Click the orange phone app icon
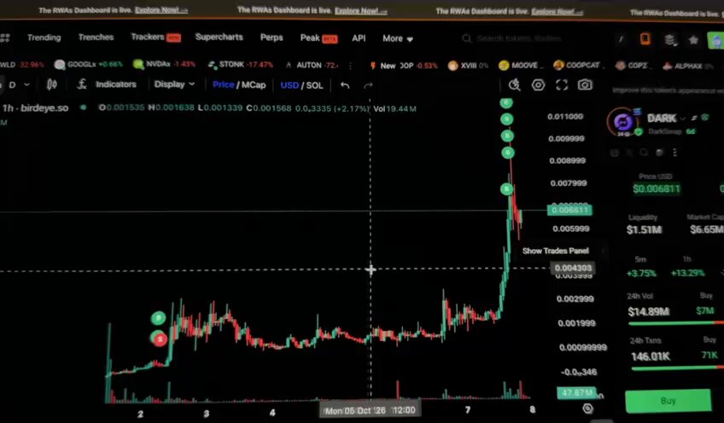 [x=645, y=38]
